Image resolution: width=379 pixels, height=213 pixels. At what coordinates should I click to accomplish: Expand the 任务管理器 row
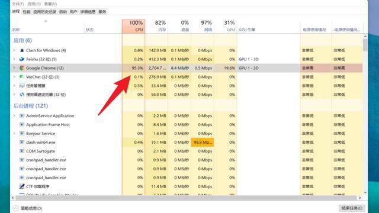point(14,86)
